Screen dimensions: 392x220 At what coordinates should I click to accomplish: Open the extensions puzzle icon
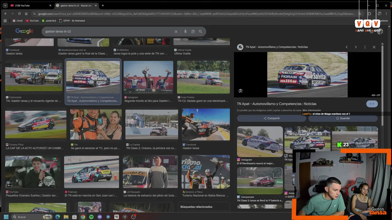tap(369, 14)
